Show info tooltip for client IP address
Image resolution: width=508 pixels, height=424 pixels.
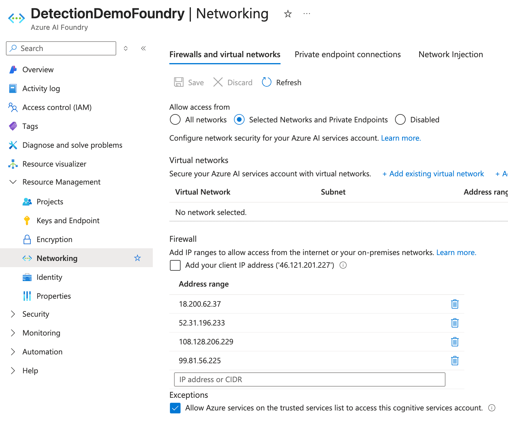(343, 265)
